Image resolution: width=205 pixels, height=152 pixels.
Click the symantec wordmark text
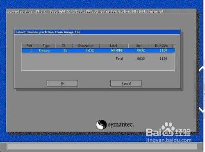121,125
